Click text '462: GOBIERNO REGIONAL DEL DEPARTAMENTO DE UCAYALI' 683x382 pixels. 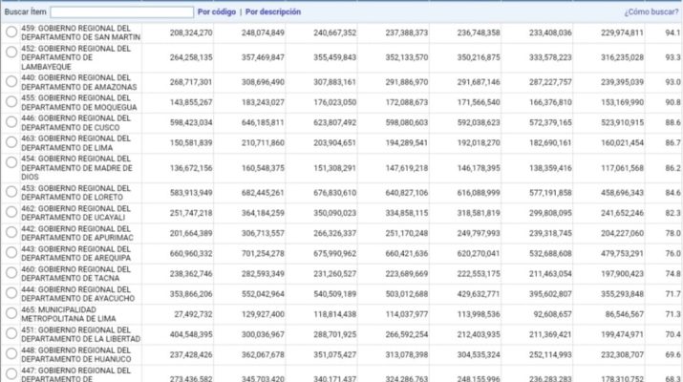75,213
